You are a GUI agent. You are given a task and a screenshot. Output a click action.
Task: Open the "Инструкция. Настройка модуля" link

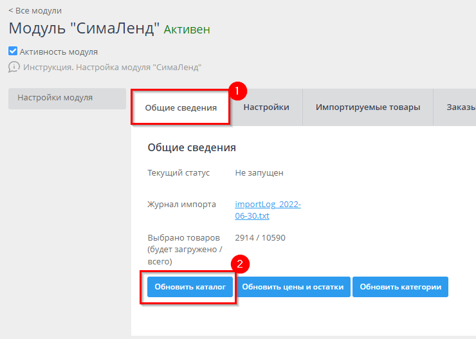[112, 67]
